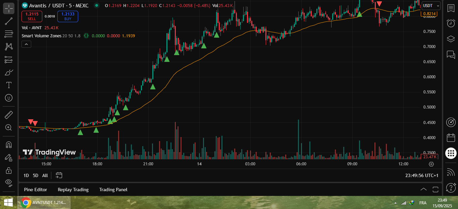The width and height of the screenshot is (458, 209).
Task: Collapse the bottom panel chevron
Action: coord(423,190)
